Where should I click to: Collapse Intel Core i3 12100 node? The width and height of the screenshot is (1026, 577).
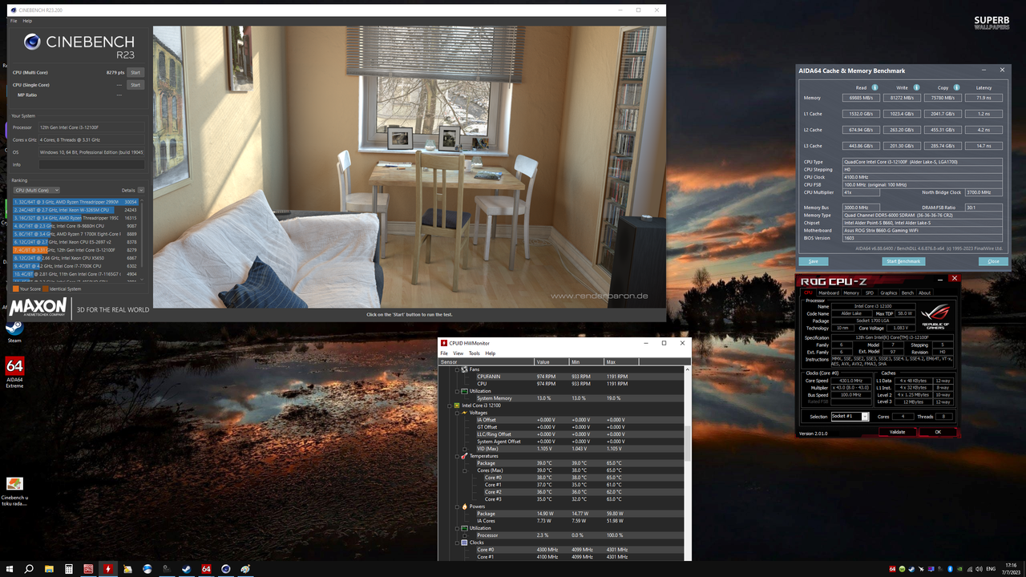coord(449,406)
